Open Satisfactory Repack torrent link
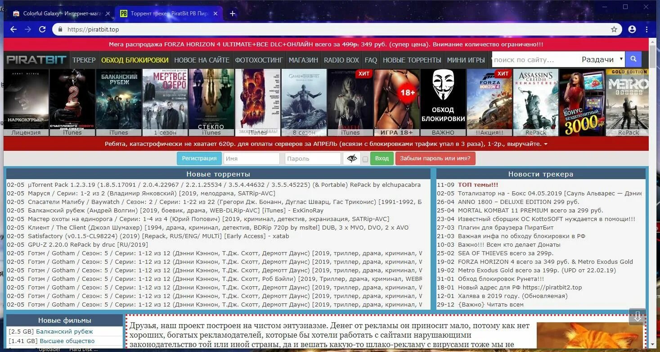660x352 pixels. pos(158,236)
